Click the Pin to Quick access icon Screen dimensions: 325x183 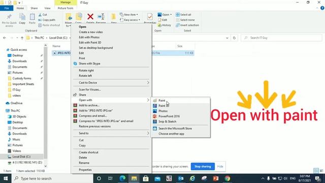tap(9, 17)
